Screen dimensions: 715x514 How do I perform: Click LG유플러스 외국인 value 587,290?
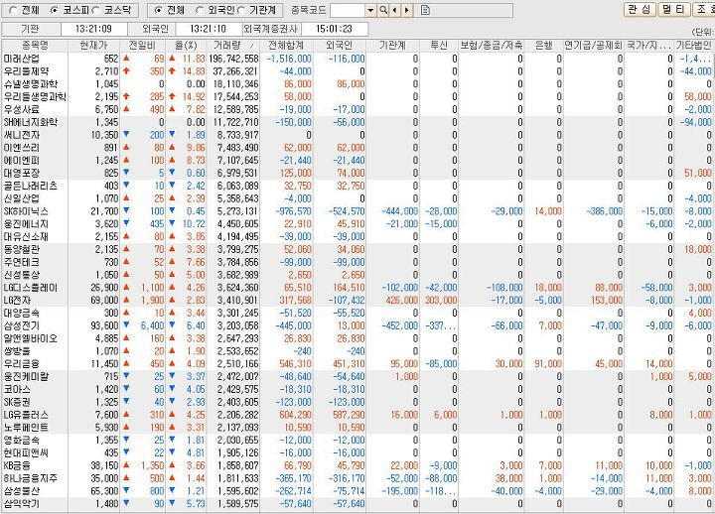(x=349, y=415)
